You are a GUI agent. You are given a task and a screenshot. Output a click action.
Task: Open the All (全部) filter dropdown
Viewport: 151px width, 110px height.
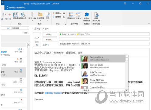[26, 33]
